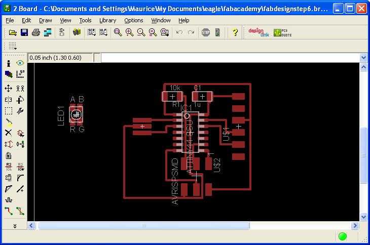The image size is (370, 245).
Task: Select the Miter rounded corner tool
Action: (x=20, y=178)
